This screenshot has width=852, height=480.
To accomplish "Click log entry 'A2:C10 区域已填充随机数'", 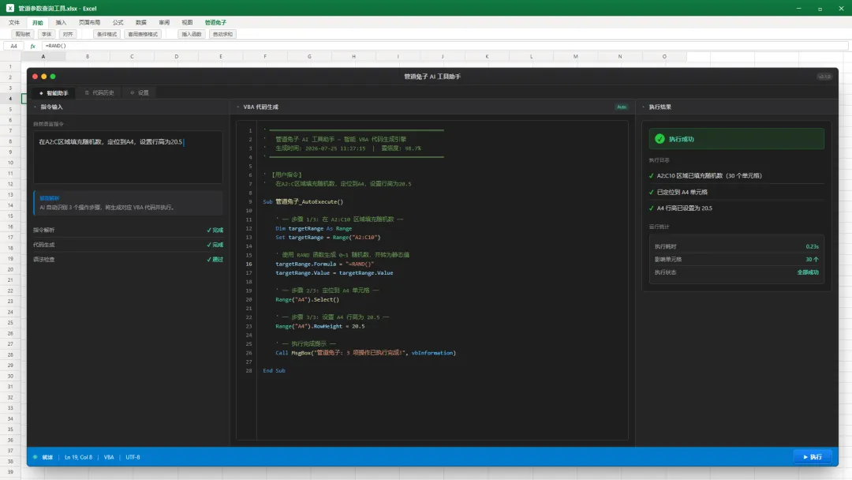I will [736, 176].
